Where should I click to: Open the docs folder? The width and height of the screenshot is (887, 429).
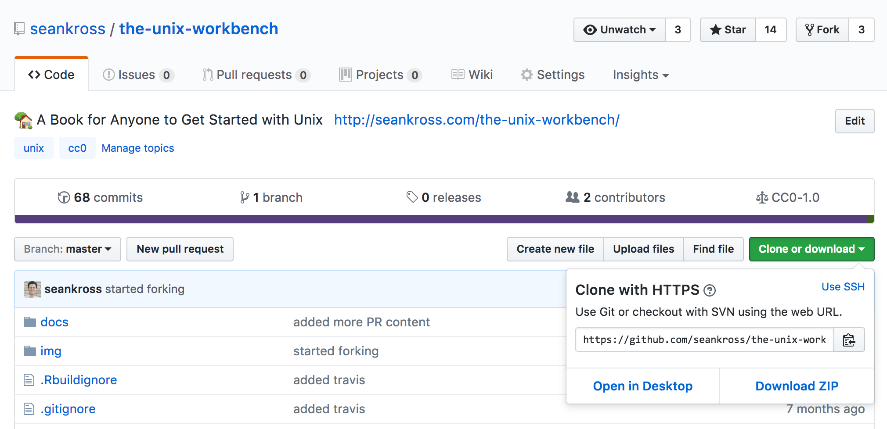(54, 322)
